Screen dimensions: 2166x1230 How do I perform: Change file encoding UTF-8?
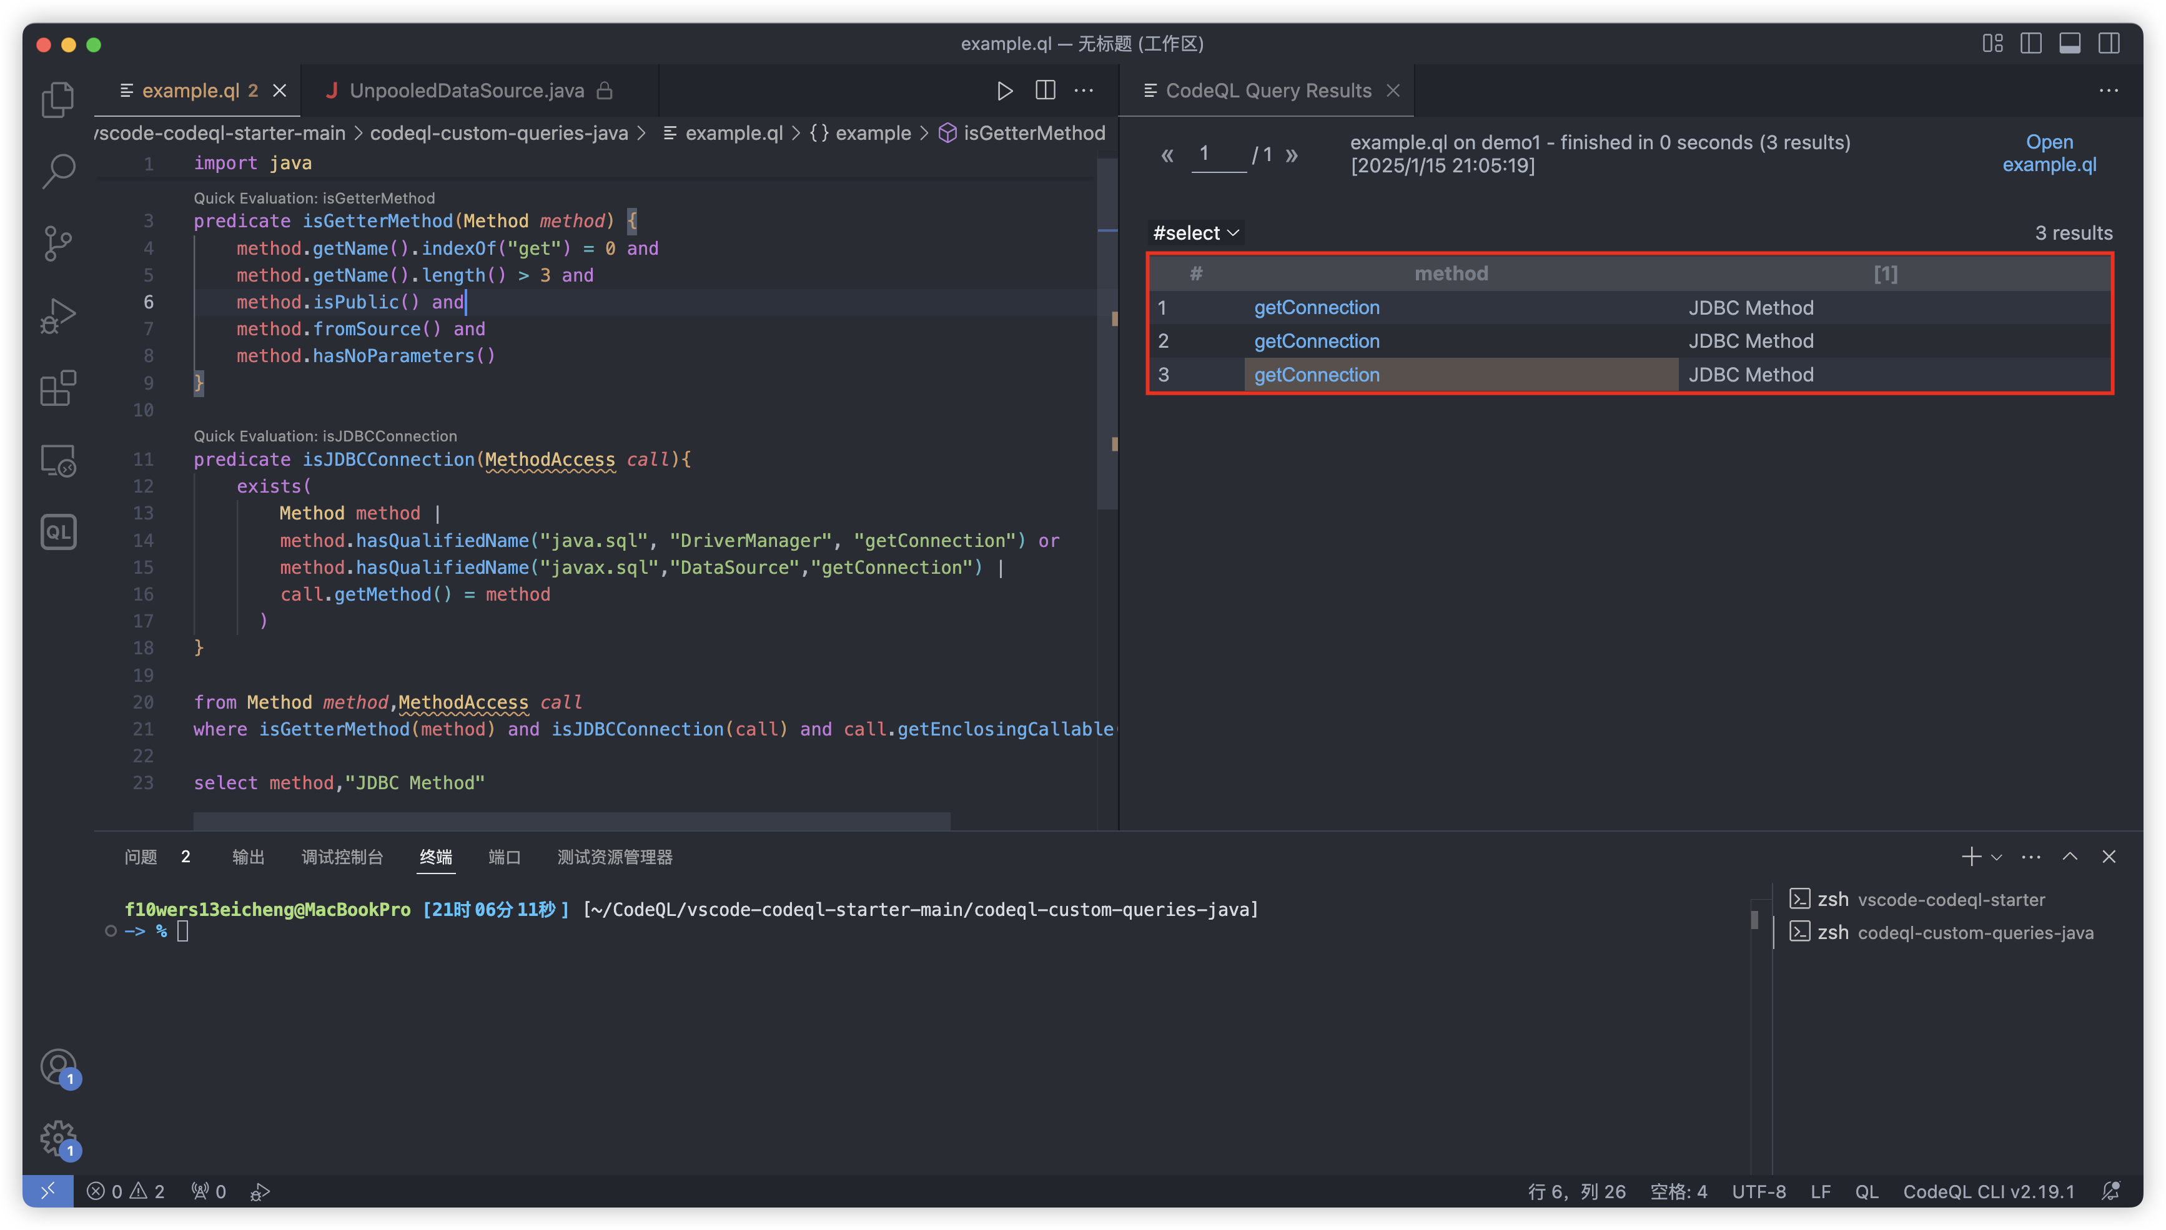pyautogui.click(x=1759, y=1191)
